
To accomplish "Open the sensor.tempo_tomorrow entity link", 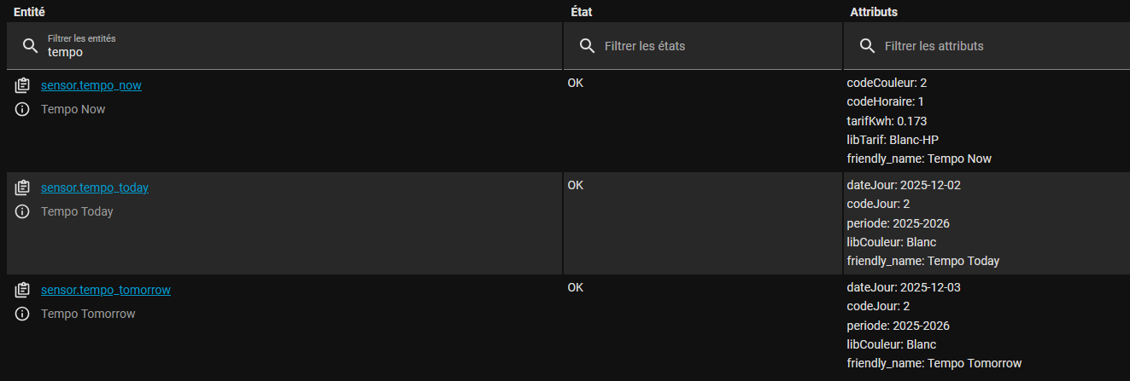I will point(105,290).
